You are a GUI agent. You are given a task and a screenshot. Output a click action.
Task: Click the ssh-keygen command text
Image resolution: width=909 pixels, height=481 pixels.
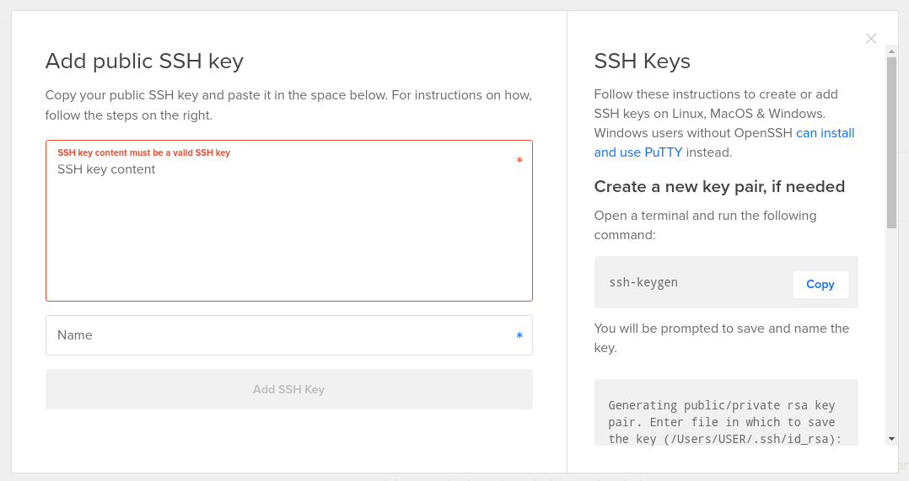(643, 282)
